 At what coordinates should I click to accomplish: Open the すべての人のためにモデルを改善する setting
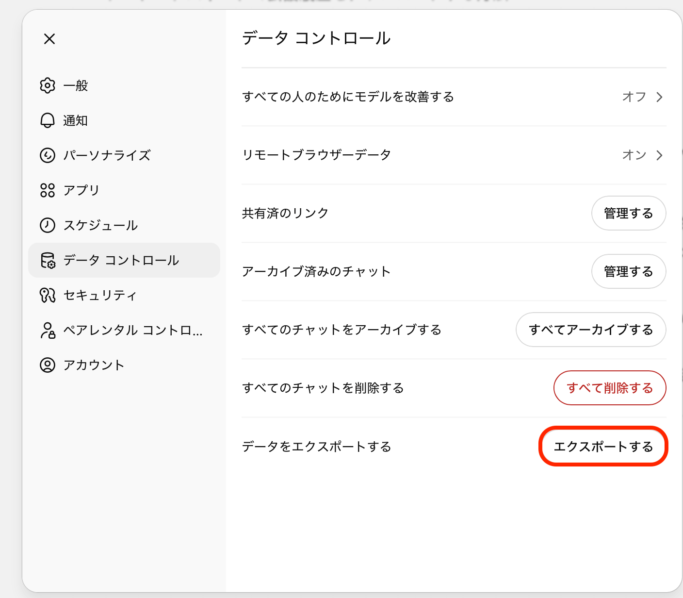point(348,97)
